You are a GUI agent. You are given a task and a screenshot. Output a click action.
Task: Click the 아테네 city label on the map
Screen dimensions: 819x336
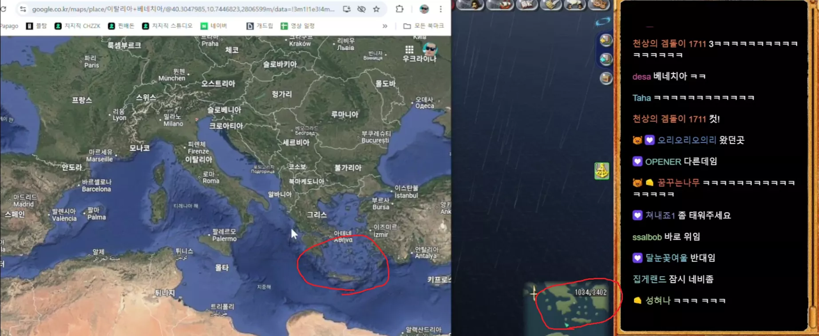[x=343, y=237]
